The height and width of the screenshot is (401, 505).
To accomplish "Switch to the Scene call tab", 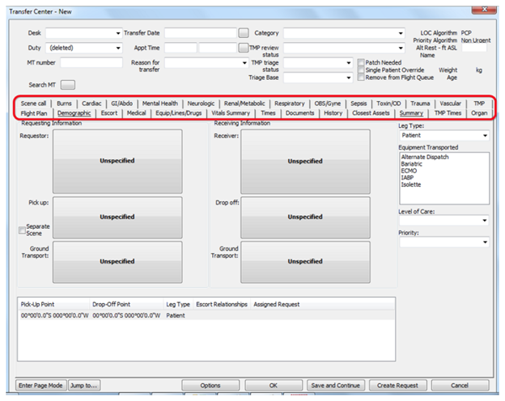I will click(x=33, y=103).
